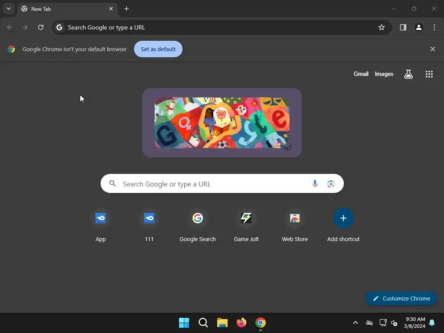The image size is (444, 333).
Task: Open a new tab with plus button
Action: (x=127, y=9)
